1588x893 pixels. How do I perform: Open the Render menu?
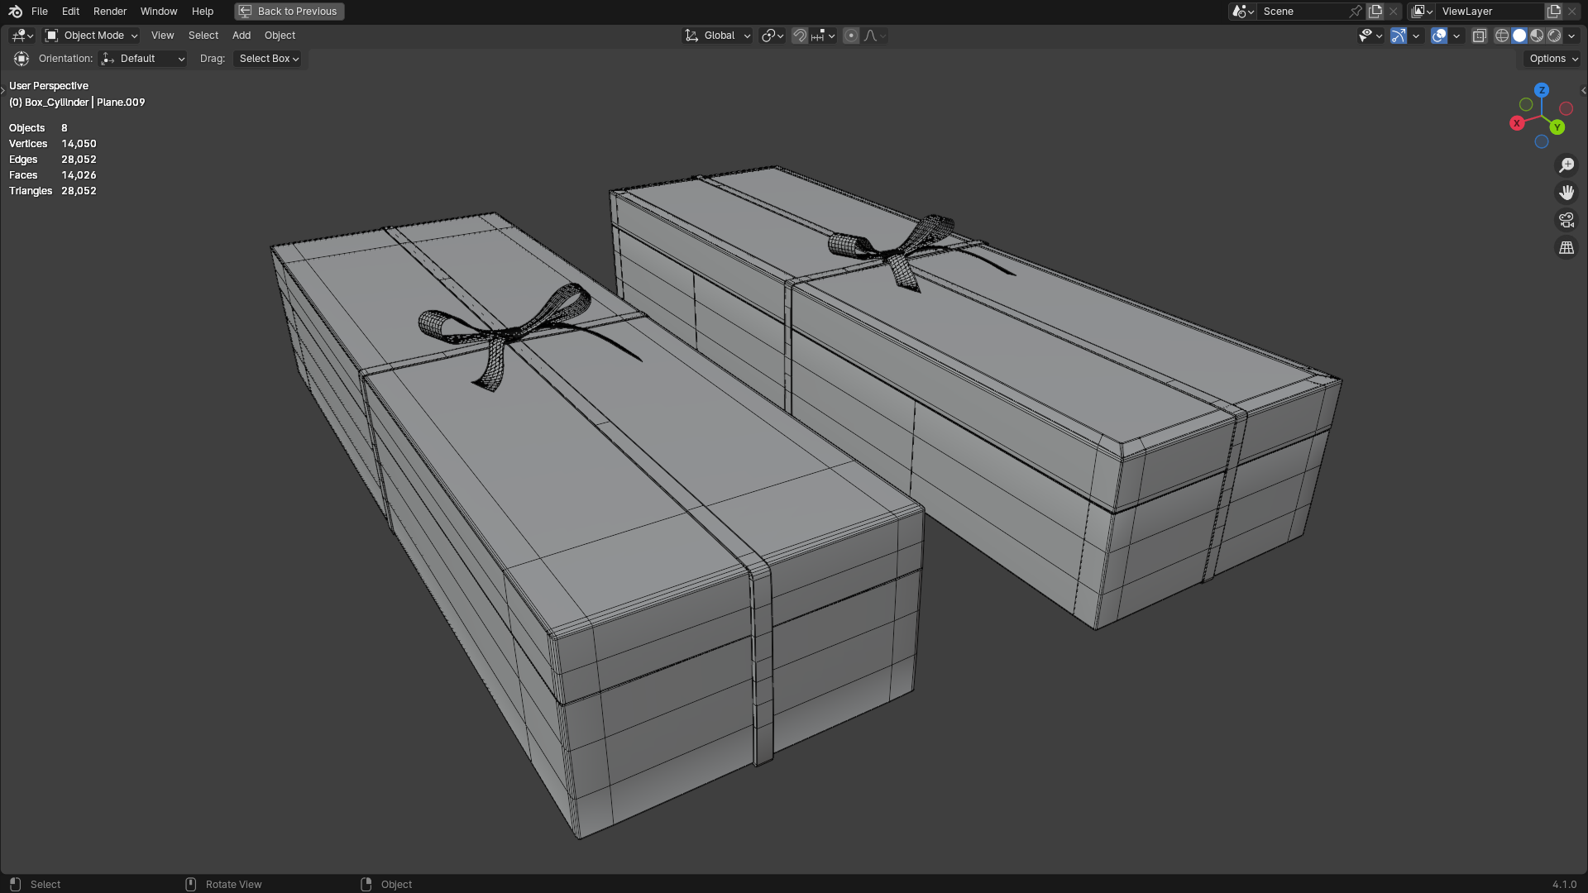coord(110,12)
